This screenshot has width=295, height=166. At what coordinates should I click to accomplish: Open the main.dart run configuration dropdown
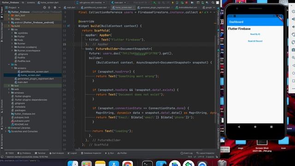118,3
